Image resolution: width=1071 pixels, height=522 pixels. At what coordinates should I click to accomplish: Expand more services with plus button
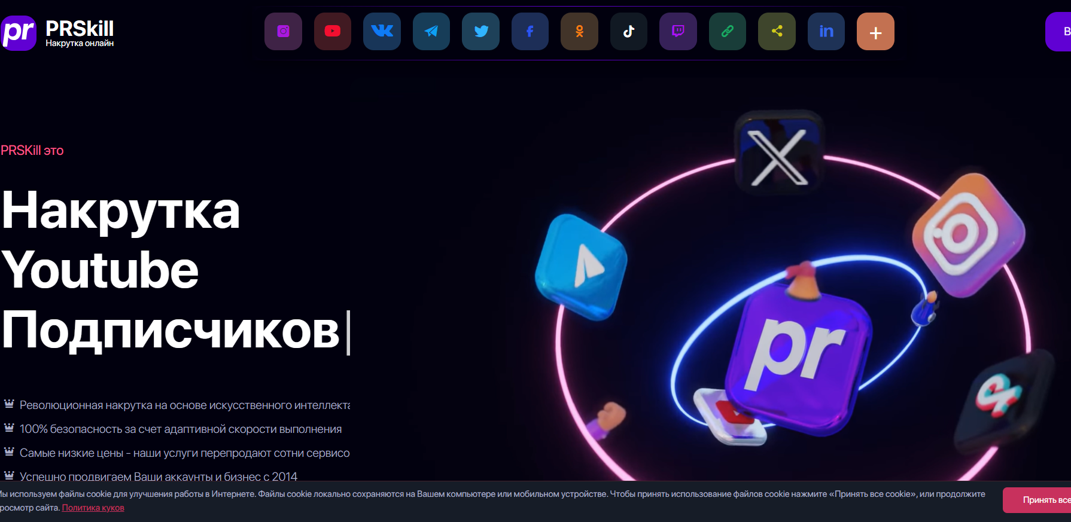click(875, 31)
